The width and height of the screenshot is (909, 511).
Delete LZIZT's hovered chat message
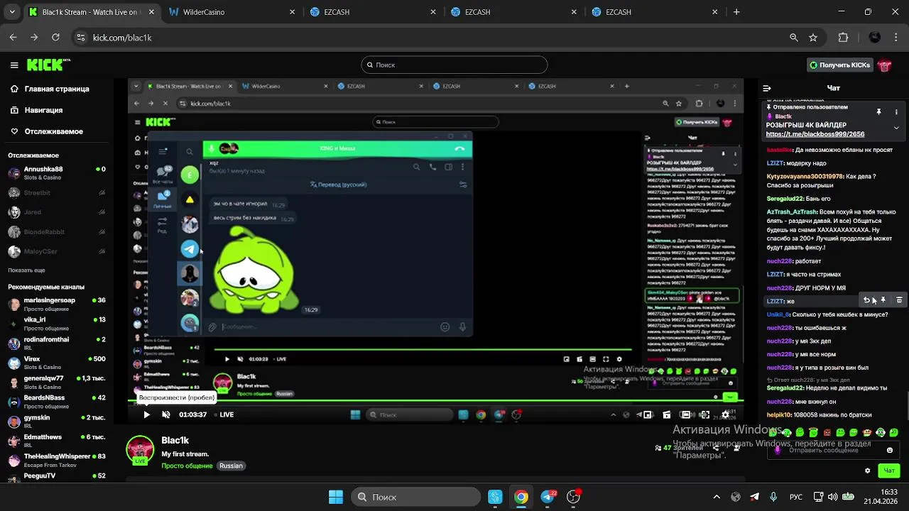899,300
